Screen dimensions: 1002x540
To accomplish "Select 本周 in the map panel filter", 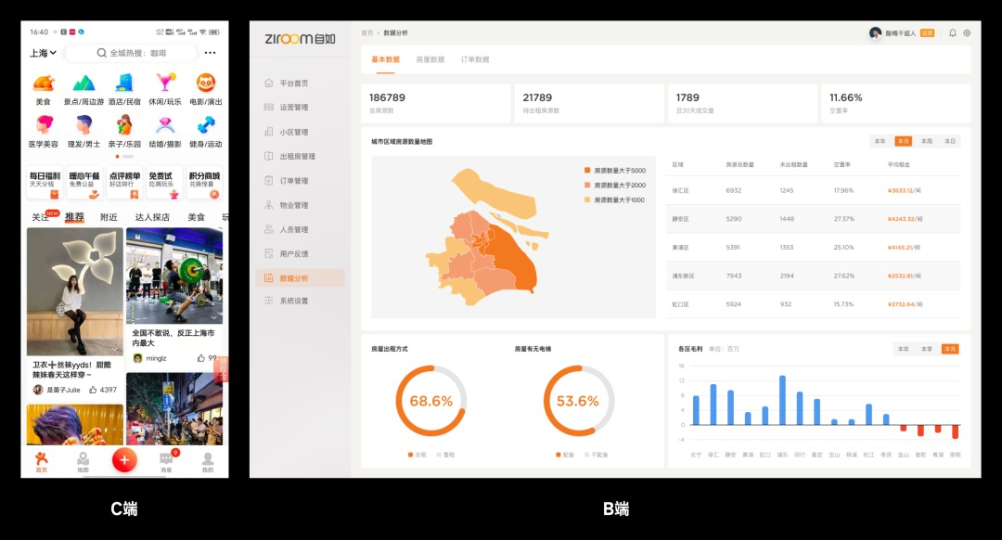I will point(927,141).
